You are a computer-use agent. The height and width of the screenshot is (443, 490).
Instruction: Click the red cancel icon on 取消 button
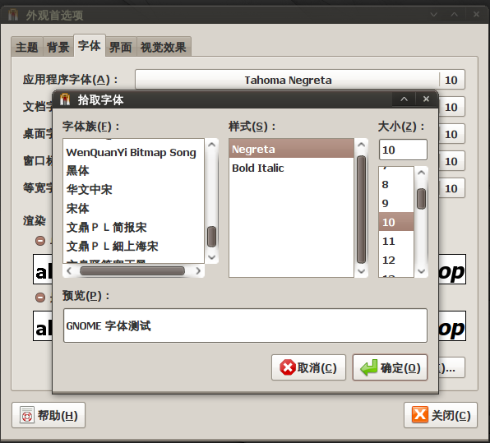[x=288, y=367]
